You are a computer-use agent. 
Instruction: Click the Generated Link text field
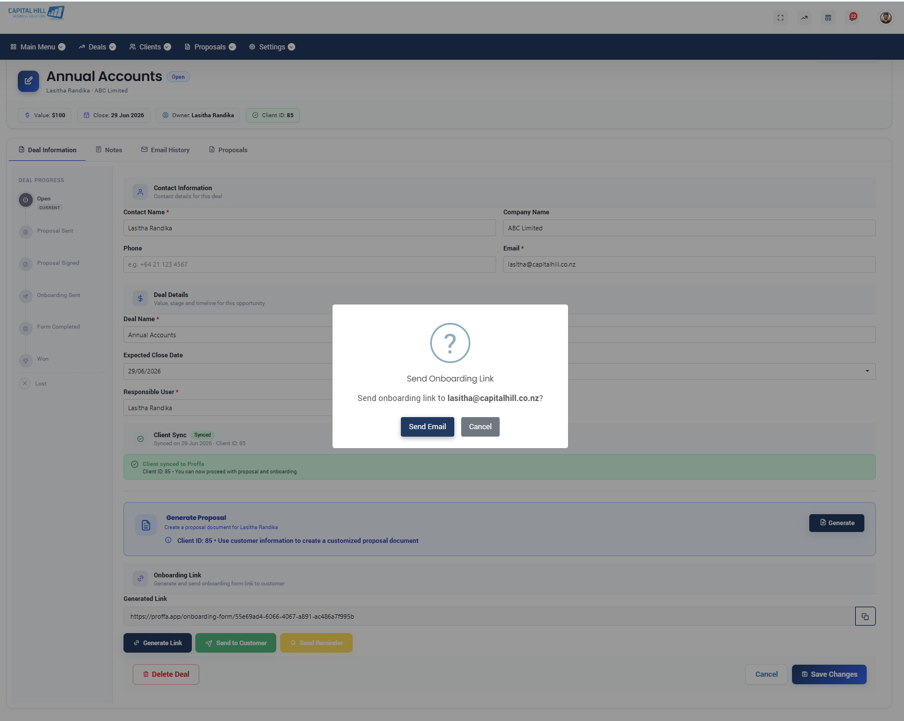coord(489,616)
